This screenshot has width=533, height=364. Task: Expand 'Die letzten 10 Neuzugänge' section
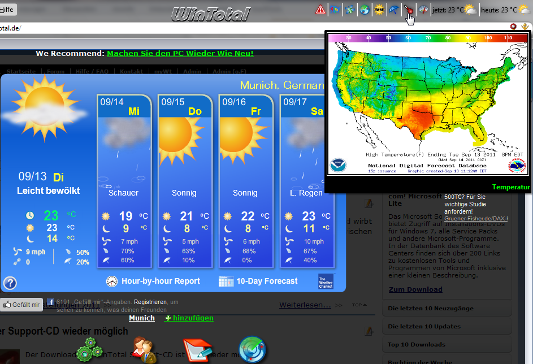click(447, 308)
